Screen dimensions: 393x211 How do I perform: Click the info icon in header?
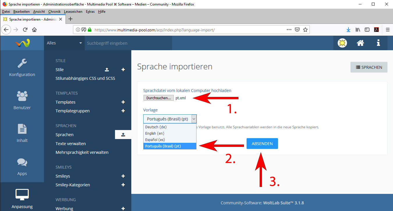coord(378,43)
